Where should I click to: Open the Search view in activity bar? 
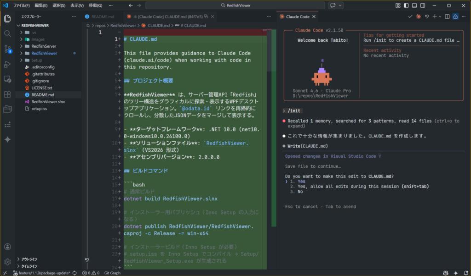point(7,33)
